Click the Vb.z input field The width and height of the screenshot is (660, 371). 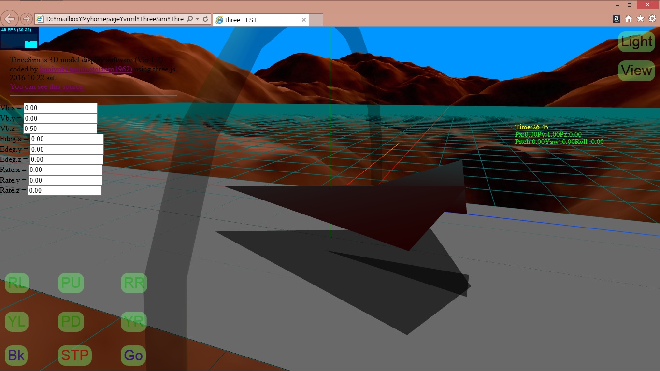[60, 129]
